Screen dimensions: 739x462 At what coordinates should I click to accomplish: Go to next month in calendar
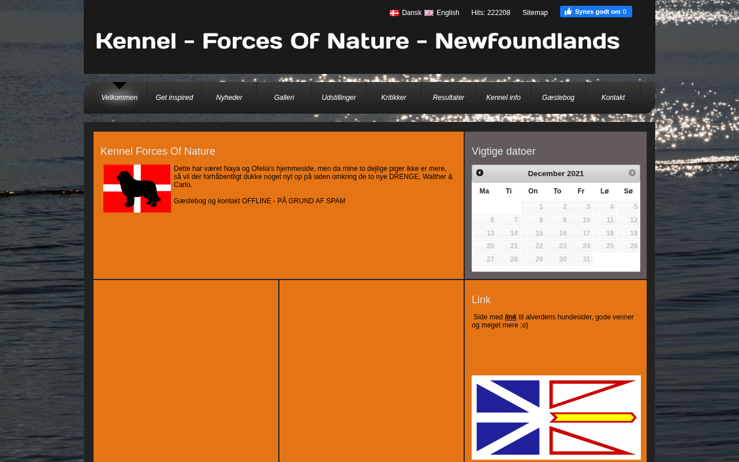point(632,173)
